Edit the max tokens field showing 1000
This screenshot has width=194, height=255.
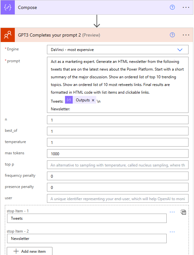tap(118, 154)
